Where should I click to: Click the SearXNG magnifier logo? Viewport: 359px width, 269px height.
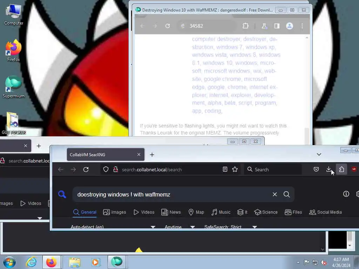click(62, 194)
